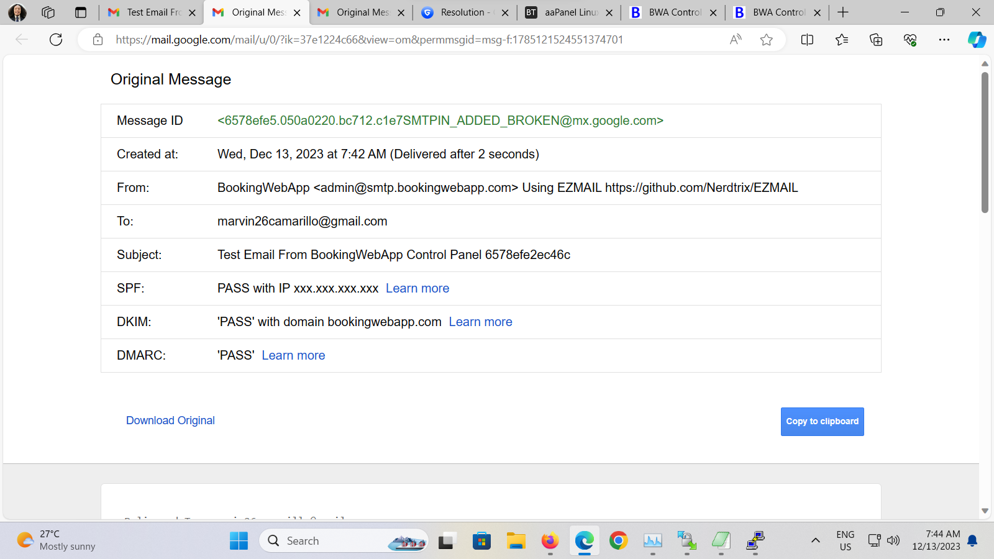Image resolution: width=994 pixels, height=559 pixels.
Task: Close the Resolution Google tab
Action: tap(505, 12)
